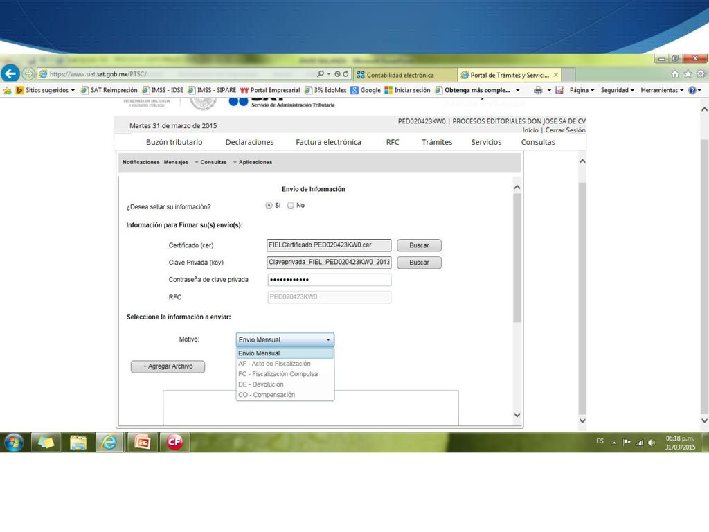
Task: Switch to Portal de Trámites y Servicios tab
Action: click(509, 75)
